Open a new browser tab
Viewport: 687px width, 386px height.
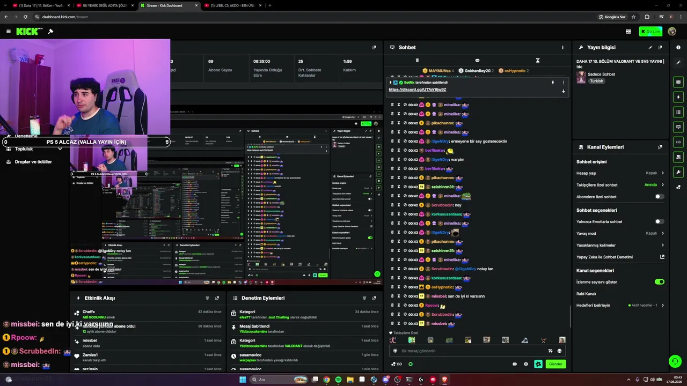click(270, 5)
